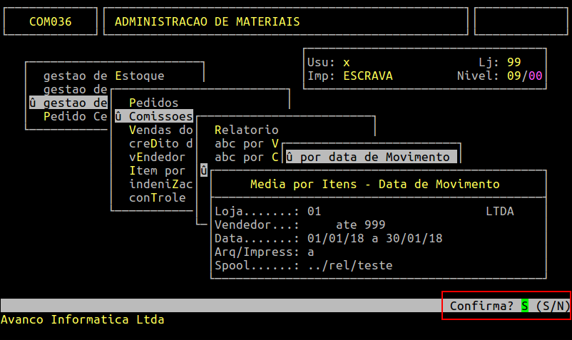Click the por data de Movimento item
Viewport: 572px width, 340px height.
[371, 157]
